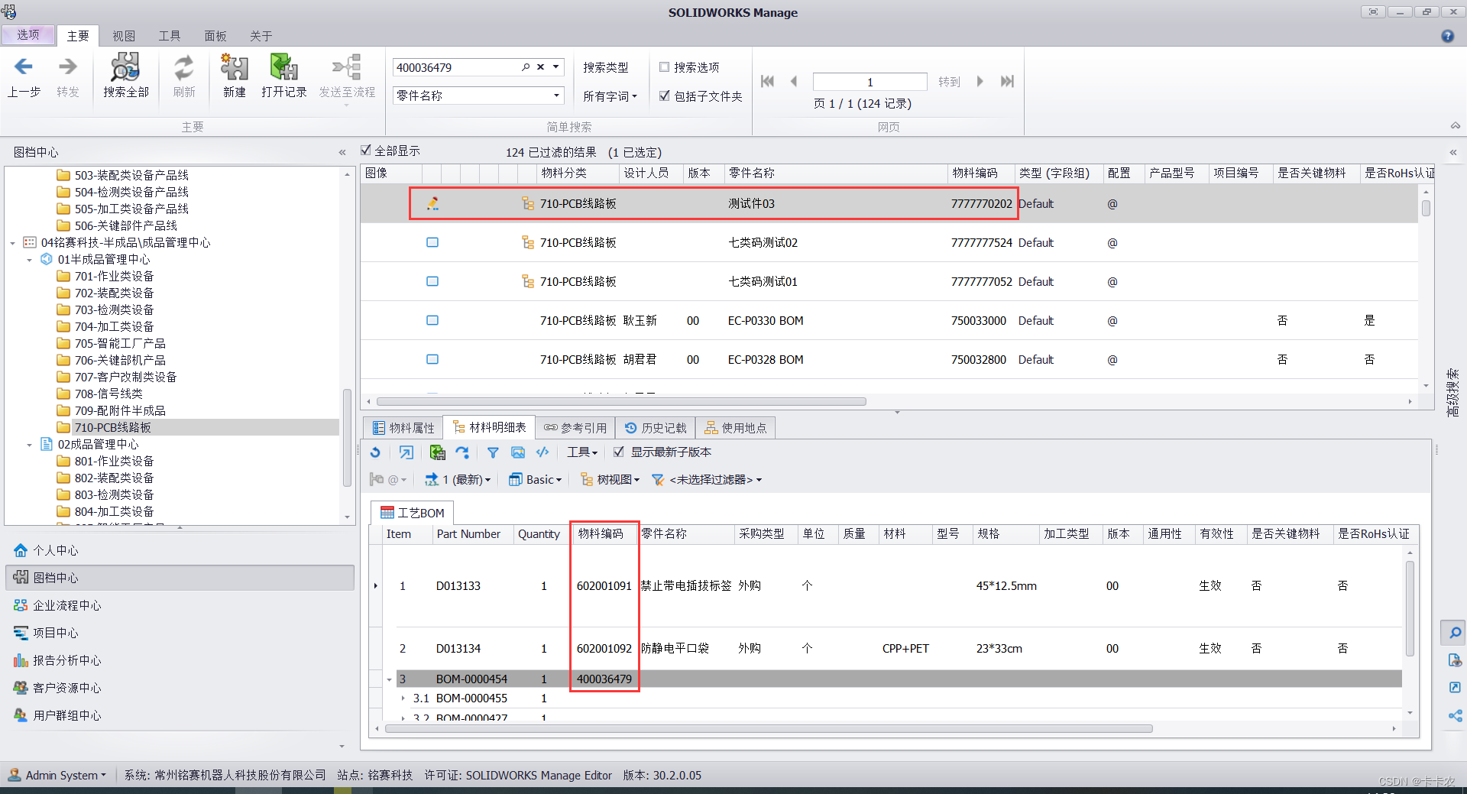The height and width of the screenshot is (794, 1467).
Task: Select folder 710-PCB线路板 in the tree
Action: [x=113, y=427]
